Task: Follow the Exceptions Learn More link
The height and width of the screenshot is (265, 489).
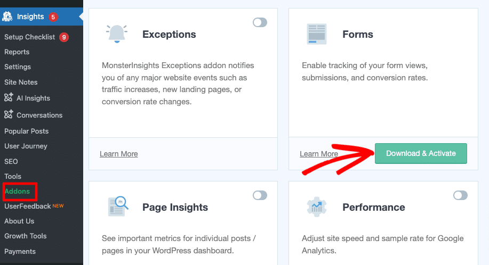Action: (x=118, y=154)
